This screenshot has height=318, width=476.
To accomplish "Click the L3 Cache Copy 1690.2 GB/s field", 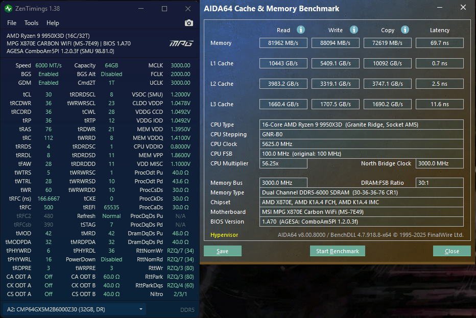I will click(387, 104).
